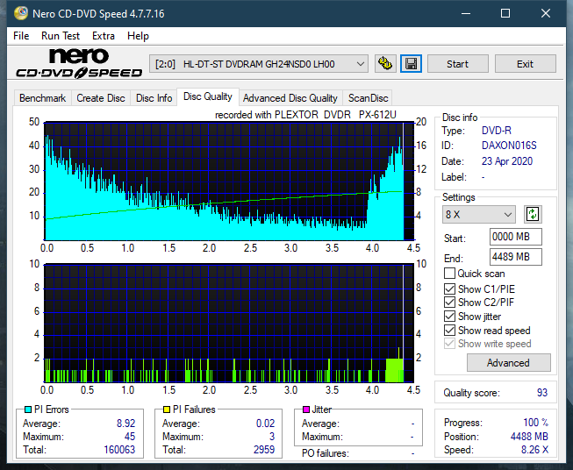Click the disc ID DAXON016S
The image size is (573, 470).
[x=509, y=146]
